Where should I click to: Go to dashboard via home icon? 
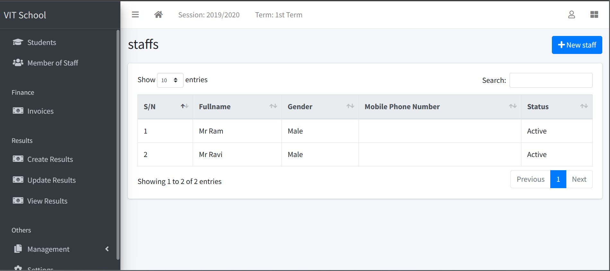pos(158,15)
